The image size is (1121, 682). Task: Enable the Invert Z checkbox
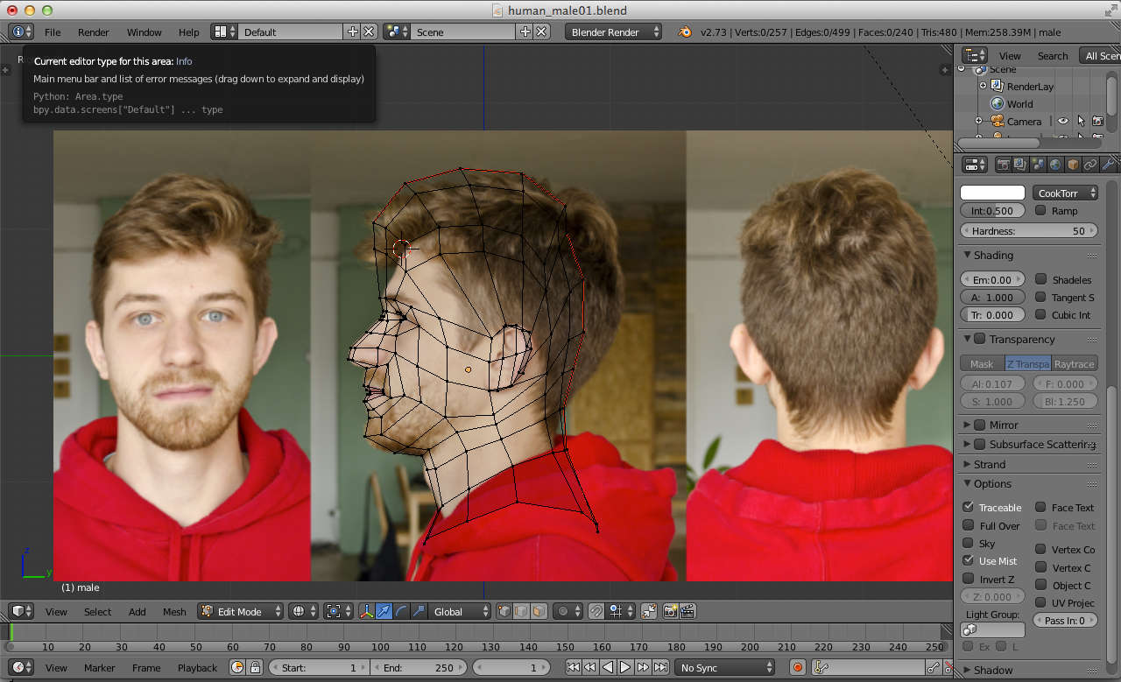click(x=968, y=579)
